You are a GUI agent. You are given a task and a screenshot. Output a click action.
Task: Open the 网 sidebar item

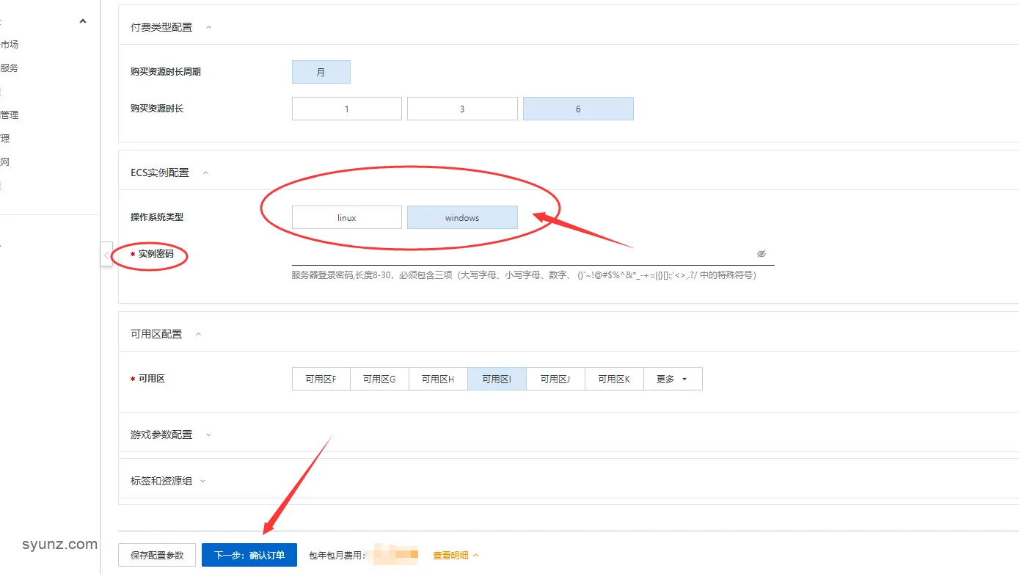click(x=5, y=161)
